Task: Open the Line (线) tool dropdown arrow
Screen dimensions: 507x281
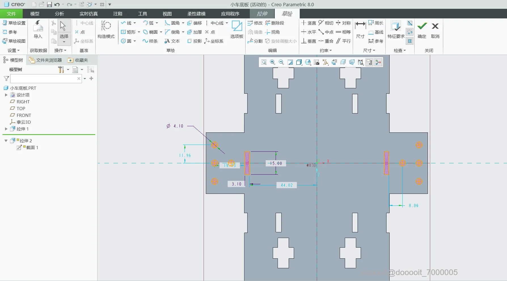Action: click(x=135, y=23)
